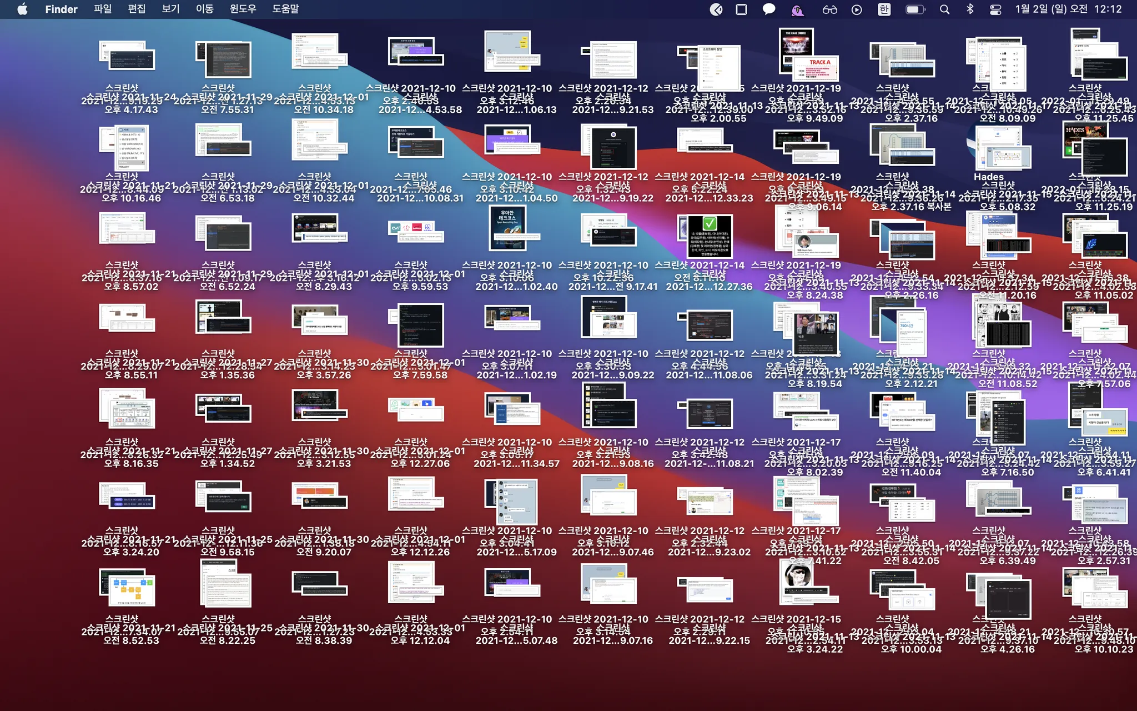This screenshot has height=711, width=1137.
Task: Open the eyeglasses menu bar icon
Action: click(x=829, y=9)
